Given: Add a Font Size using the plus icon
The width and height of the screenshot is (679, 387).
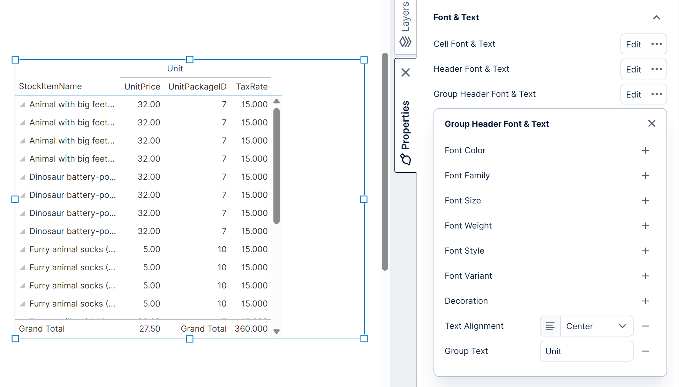Looking at the screenshot, I should [645, 200].
